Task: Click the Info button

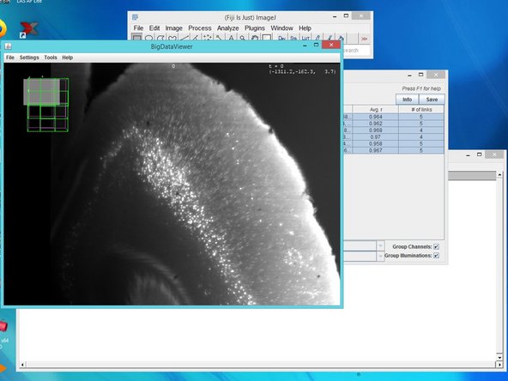Action: (408, 100)
